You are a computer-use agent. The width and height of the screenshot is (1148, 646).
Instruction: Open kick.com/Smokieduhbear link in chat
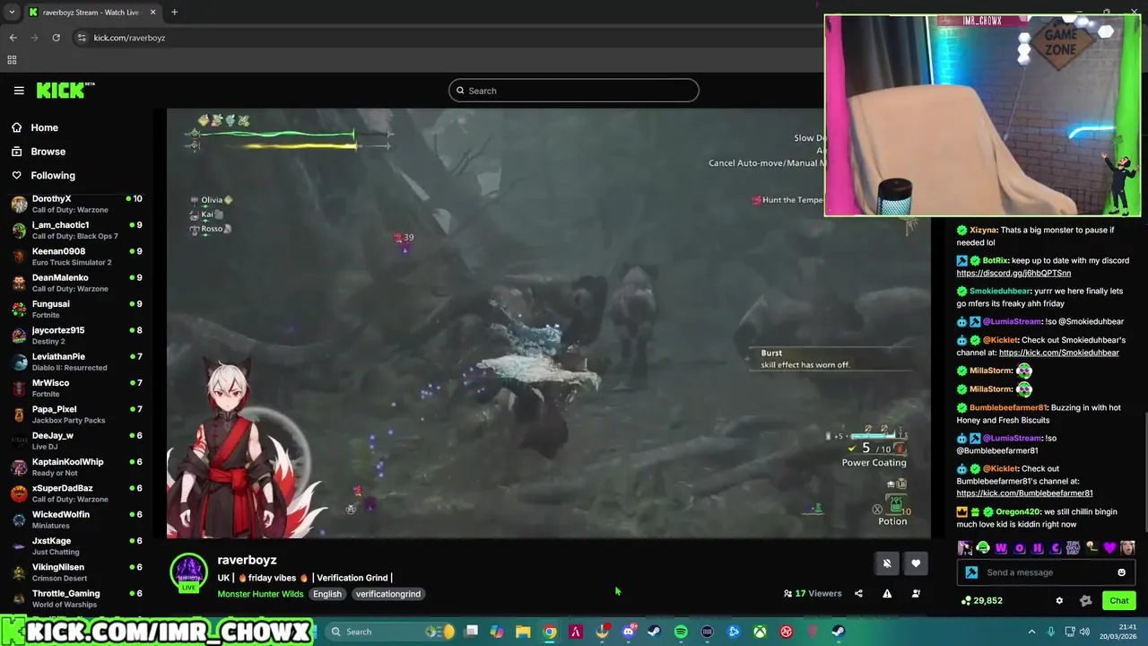click(x=1059, y=353)
